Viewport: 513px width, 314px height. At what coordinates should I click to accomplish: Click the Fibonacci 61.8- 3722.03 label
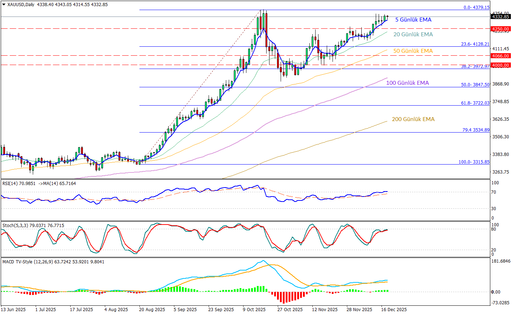[x=475, y=103]
